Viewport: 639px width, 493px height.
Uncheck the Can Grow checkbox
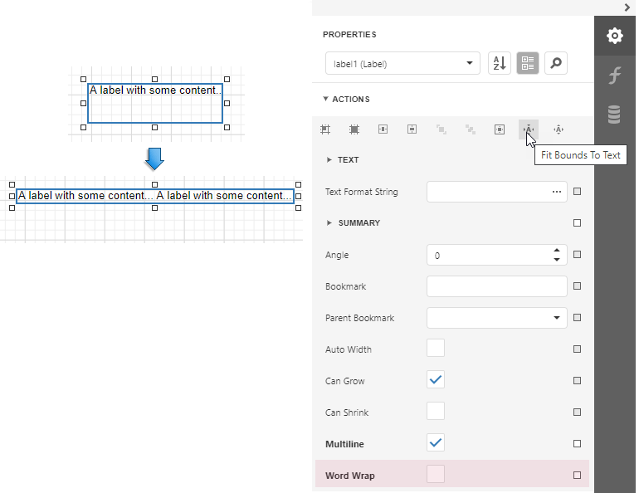[436, 380]
